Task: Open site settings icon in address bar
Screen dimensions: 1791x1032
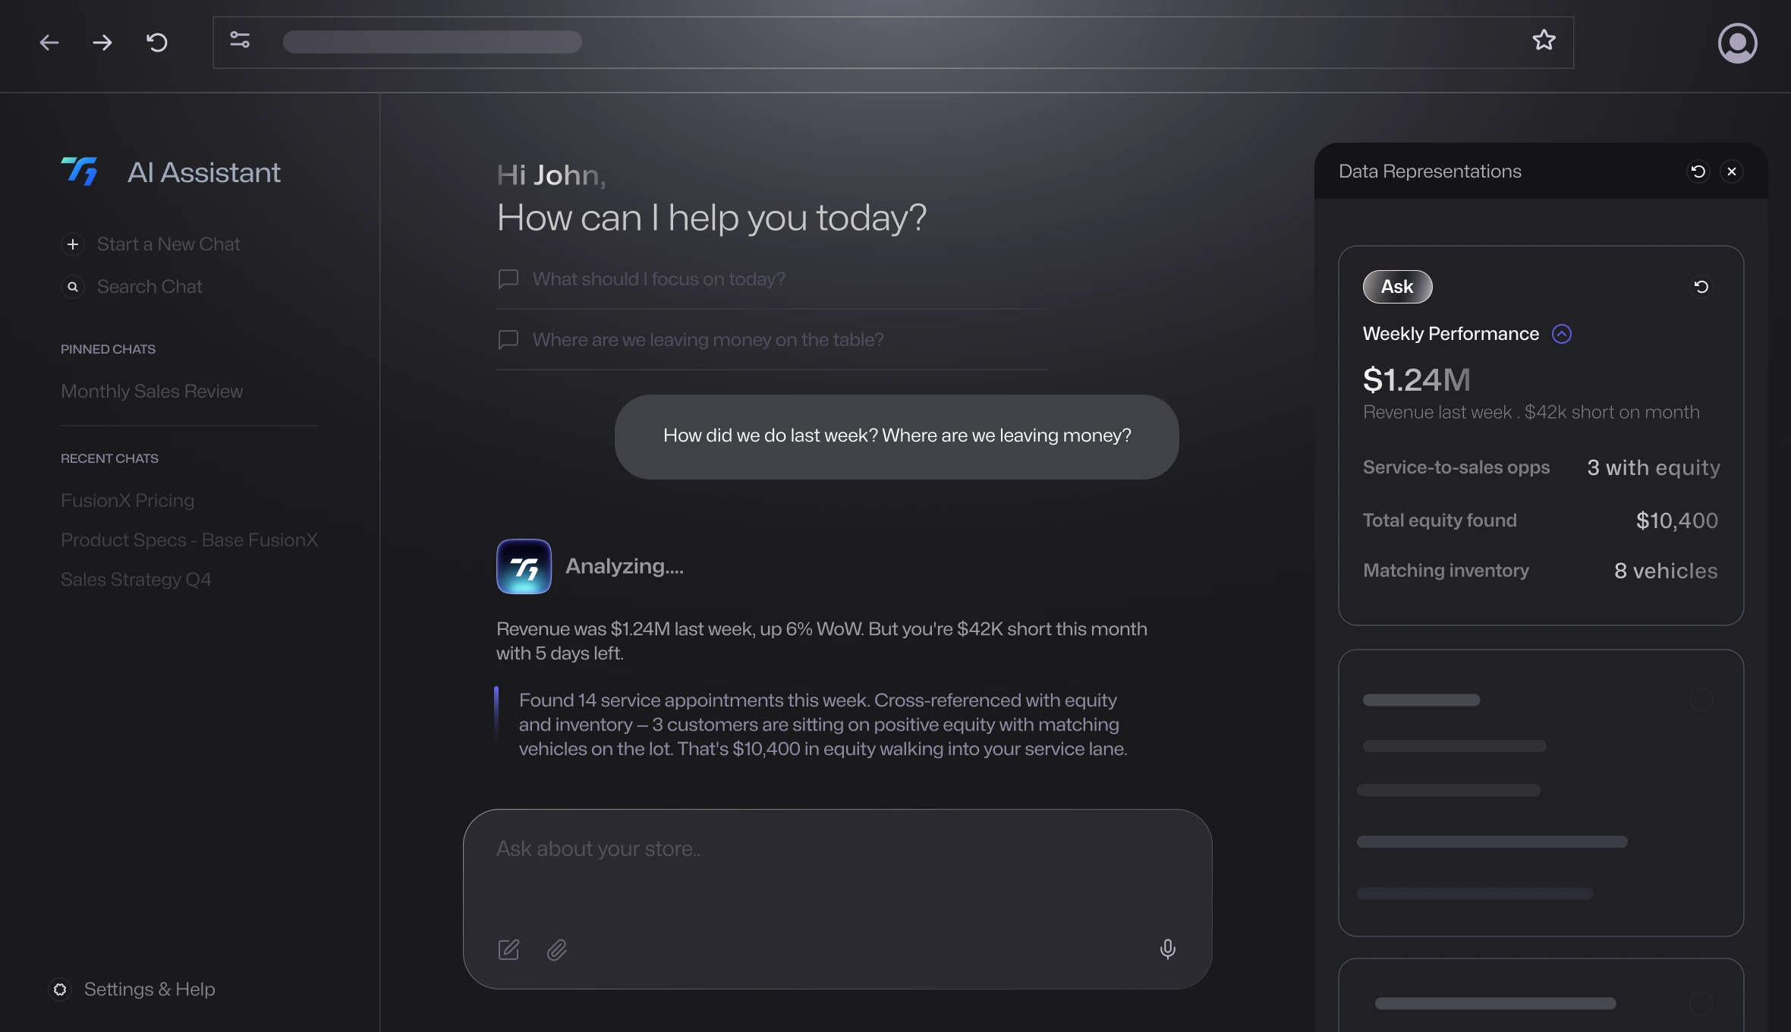Action: [240, 39]
